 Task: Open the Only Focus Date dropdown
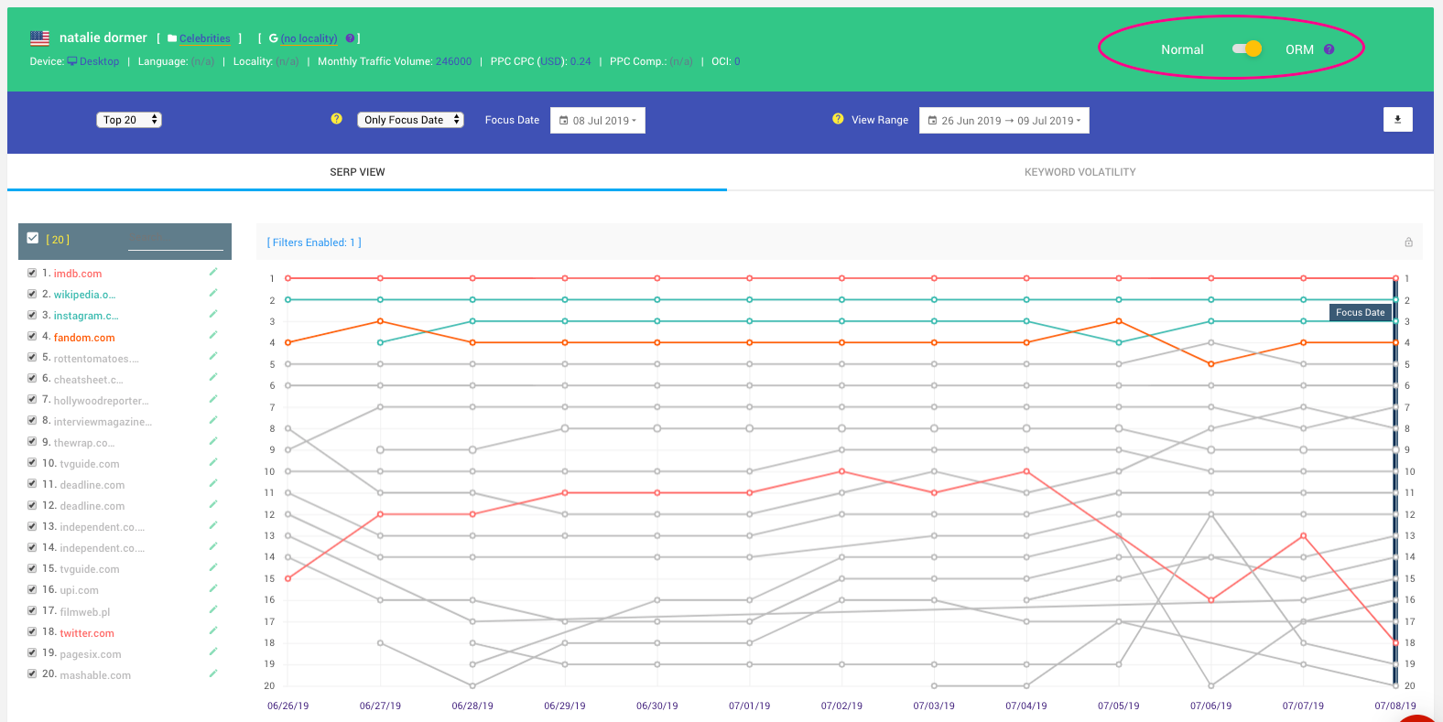410,120
